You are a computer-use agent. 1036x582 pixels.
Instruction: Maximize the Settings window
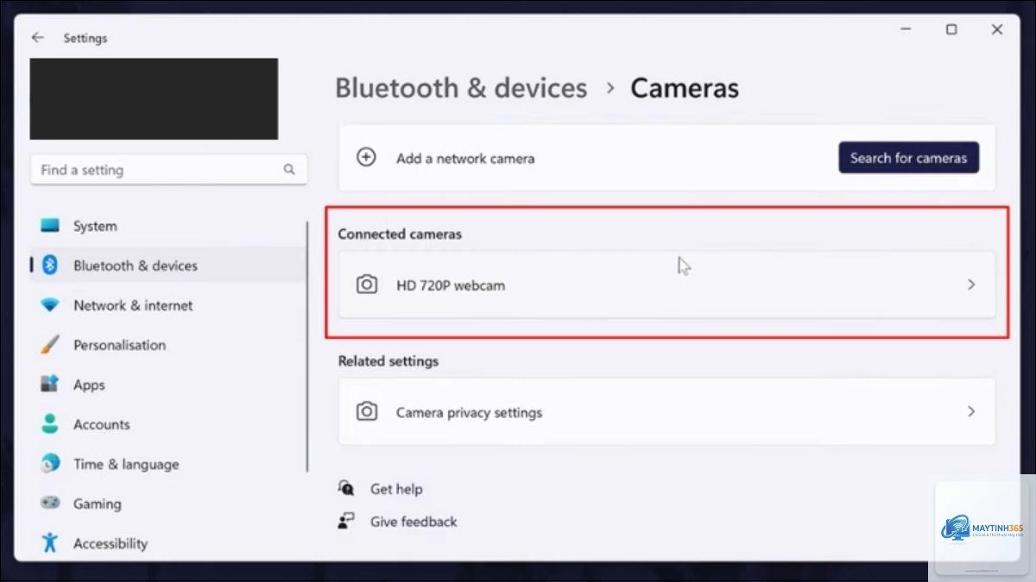pos(951,29)
